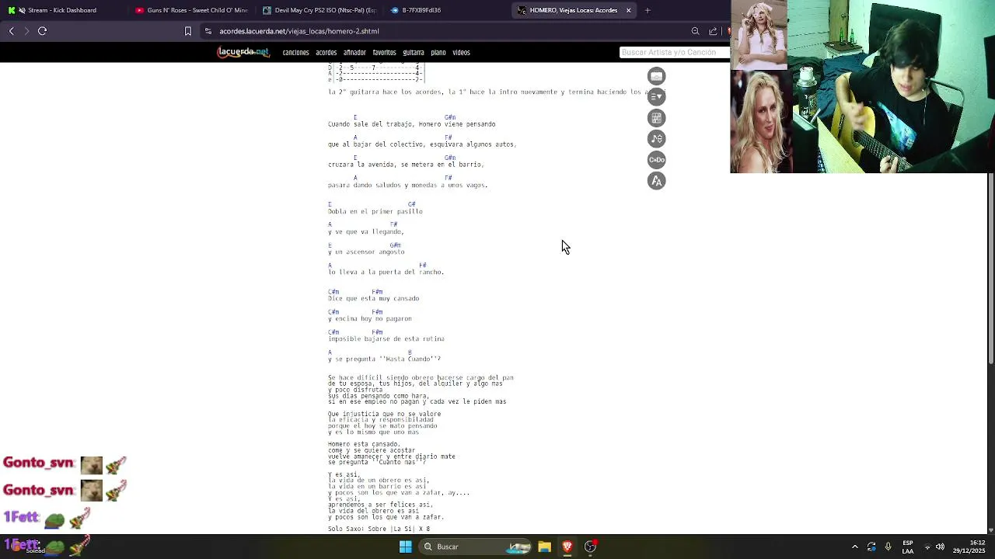
Task: Click the share icon in address bar
Action: 713,31
